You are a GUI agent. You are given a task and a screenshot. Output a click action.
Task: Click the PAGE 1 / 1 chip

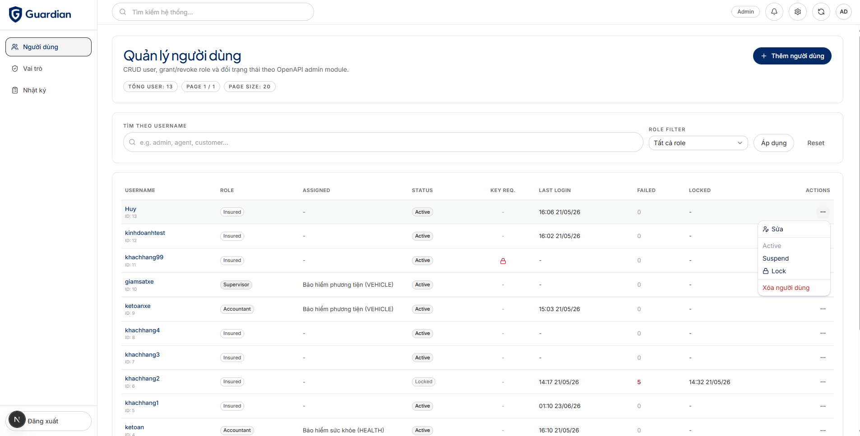[201, 87]
